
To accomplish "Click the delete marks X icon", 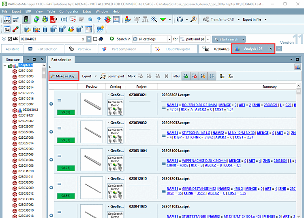I will [x=166, y=76].
